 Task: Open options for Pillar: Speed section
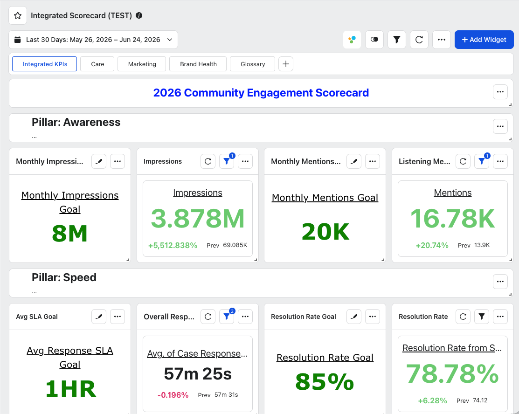tap(500, 282)
